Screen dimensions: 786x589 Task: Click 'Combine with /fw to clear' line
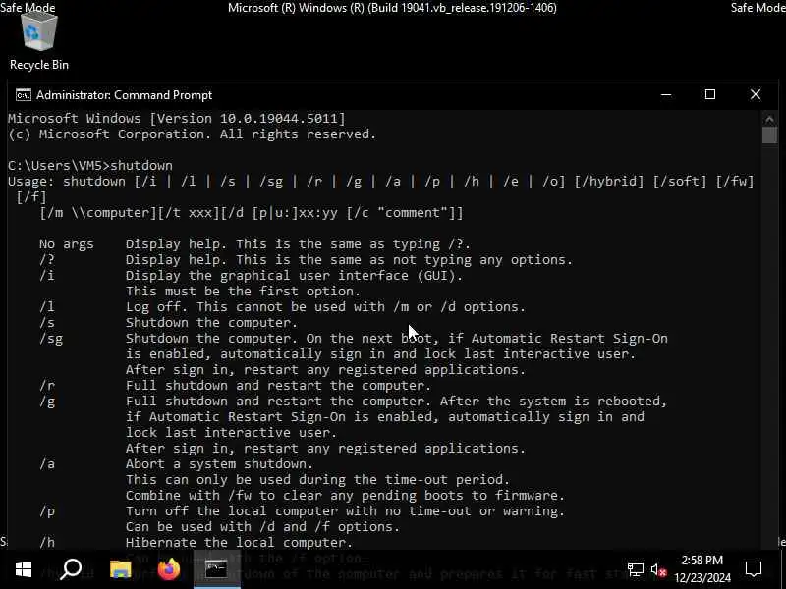click(x=346, y=496)
